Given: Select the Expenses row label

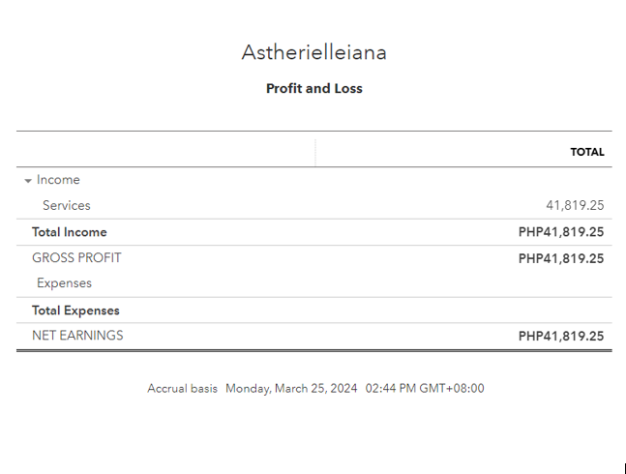Looking at the screenshot, I should pyautogui.click(x=64, y=283).
